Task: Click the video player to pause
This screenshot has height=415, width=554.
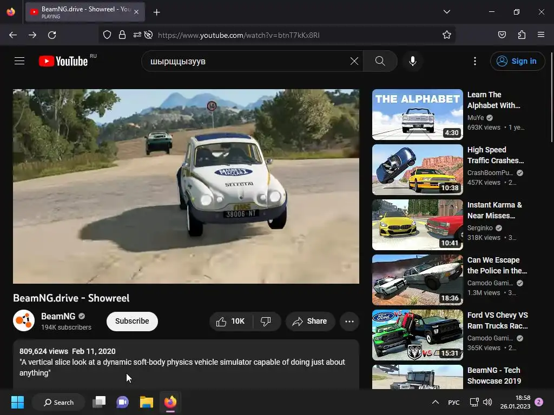Action: (x=186, y=186)
